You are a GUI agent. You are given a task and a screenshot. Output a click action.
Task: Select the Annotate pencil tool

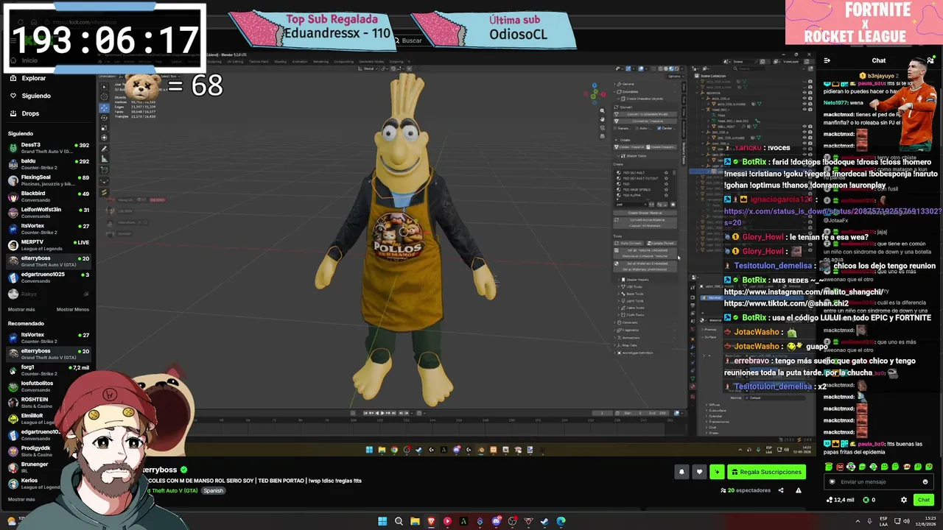[x=104, y=149]
